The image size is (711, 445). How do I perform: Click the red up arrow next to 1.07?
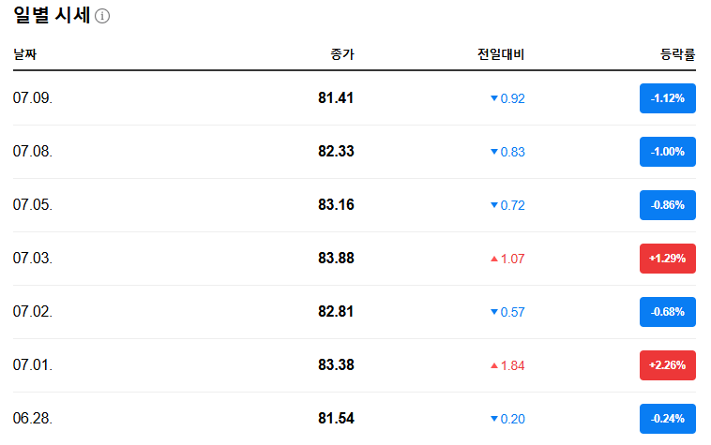click(x=494, y=259)
